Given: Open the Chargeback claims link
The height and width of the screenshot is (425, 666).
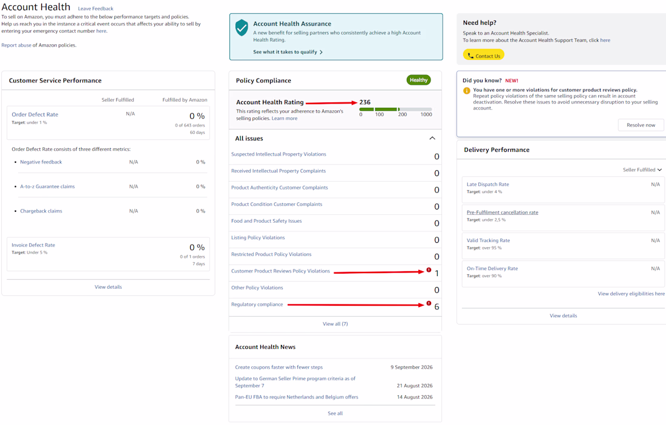Looking at the screenshot, I should [x=41, y=211].
